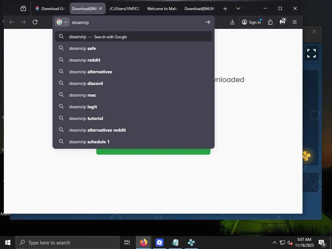Click the muted volume tray icon
332x249 pixels.
(290, 243)
